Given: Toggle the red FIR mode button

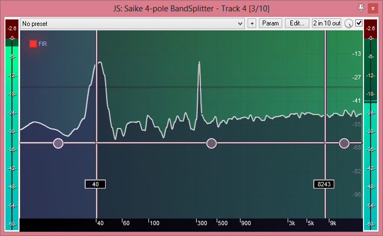Looking at the screenshot, I should click(33, 44).
